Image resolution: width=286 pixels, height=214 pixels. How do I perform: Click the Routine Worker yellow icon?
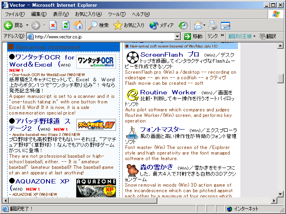click(133, 95)
